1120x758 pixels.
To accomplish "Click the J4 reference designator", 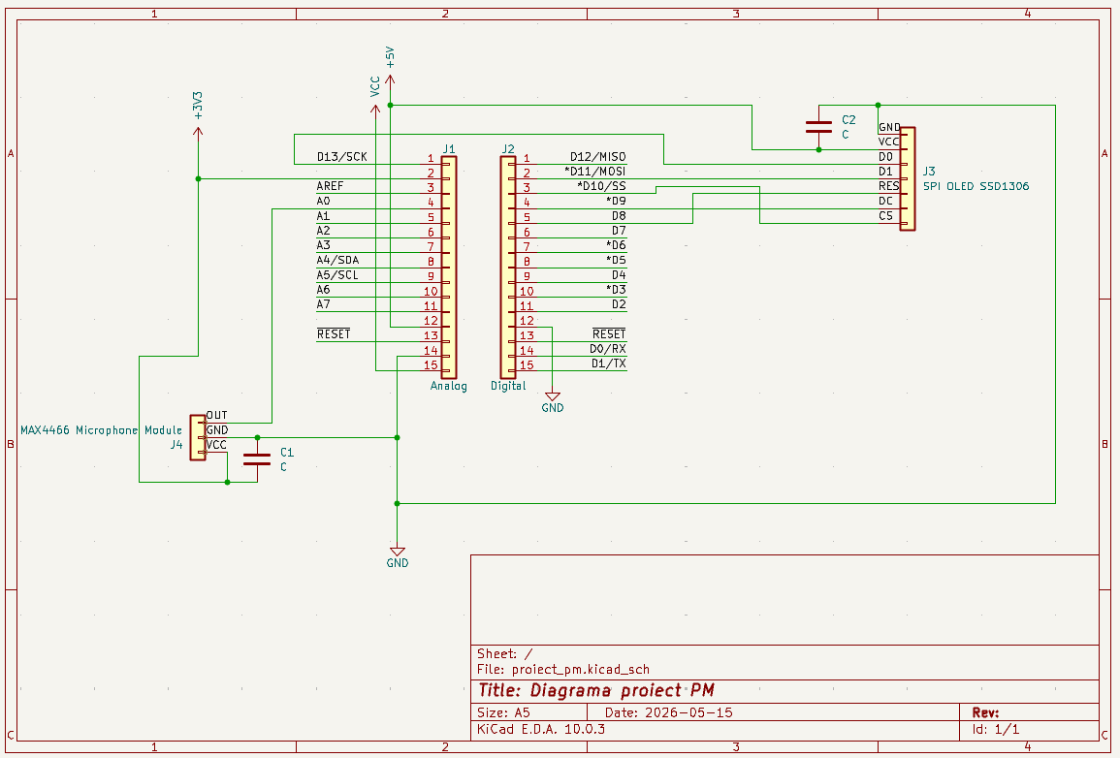I will (x=176, y=445).
